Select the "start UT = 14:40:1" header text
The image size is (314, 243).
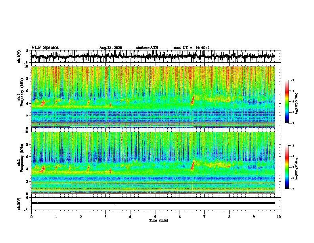[191, 48]
